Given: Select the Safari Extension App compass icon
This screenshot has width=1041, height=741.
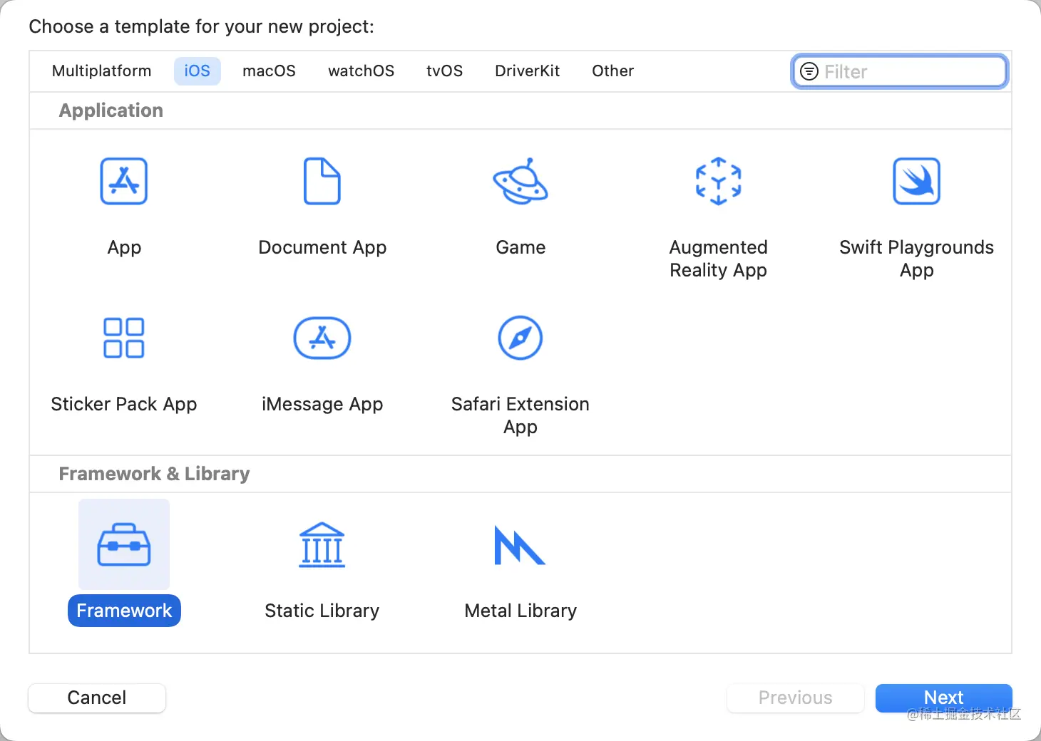Looking at the screenshot, I should pos(520,338).
